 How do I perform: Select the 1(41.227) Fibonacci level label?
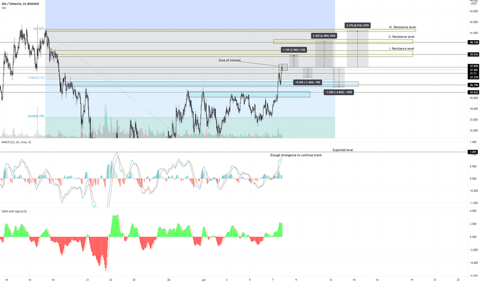tap(39, 29)
